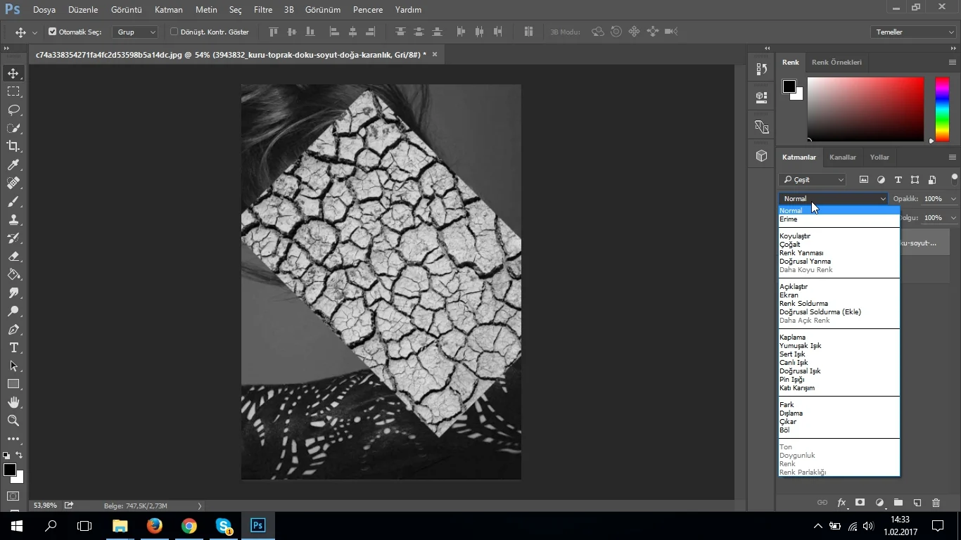Click the hue slider strip

click(x=942, y=109)
